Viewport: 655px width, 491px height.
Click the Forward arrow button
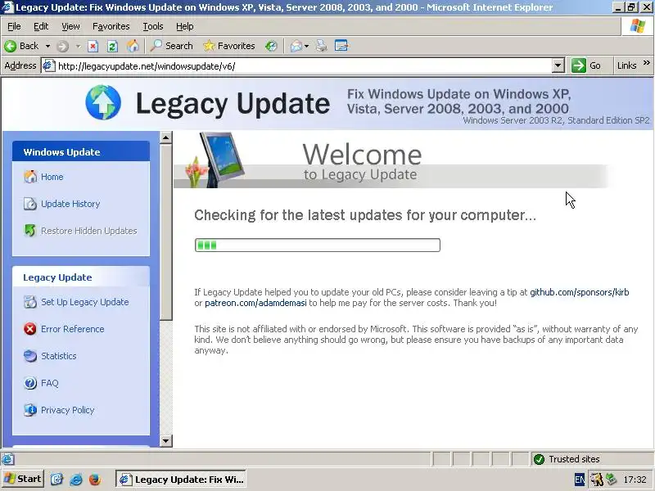pyautogui.click(x=63, y=46)
